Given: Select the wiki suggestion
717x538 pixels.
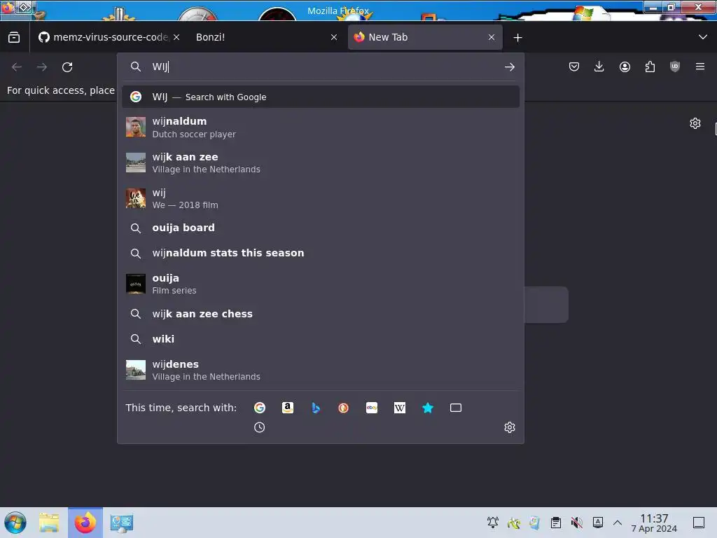Looking at the screenshot, I should [x=321, y=339].
